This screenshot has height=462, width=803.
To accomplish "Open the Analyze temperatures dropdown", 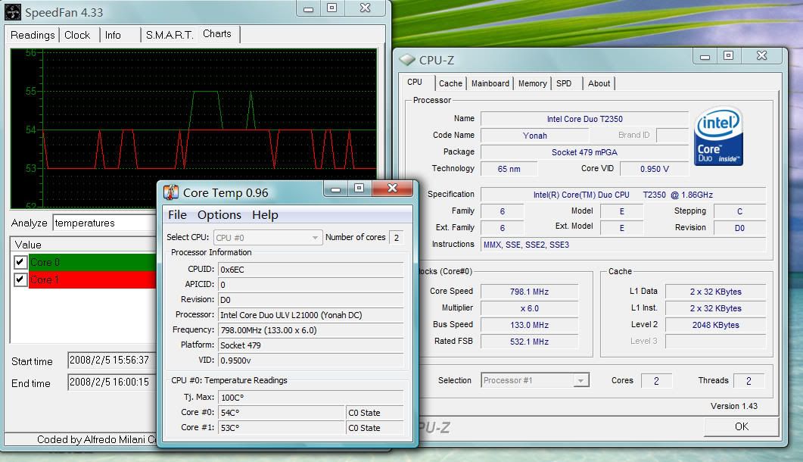I will 105,223.
